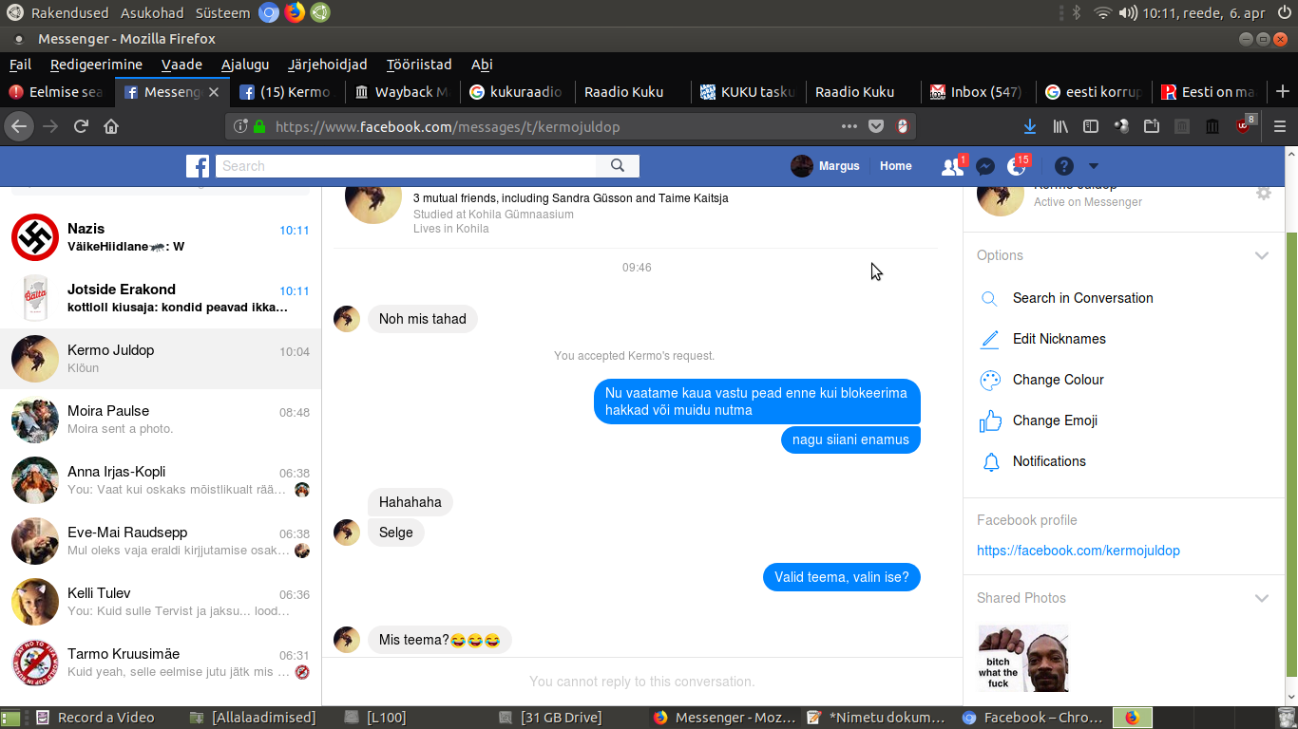
Task: Open Firefox home page icon
Action: 111,126
